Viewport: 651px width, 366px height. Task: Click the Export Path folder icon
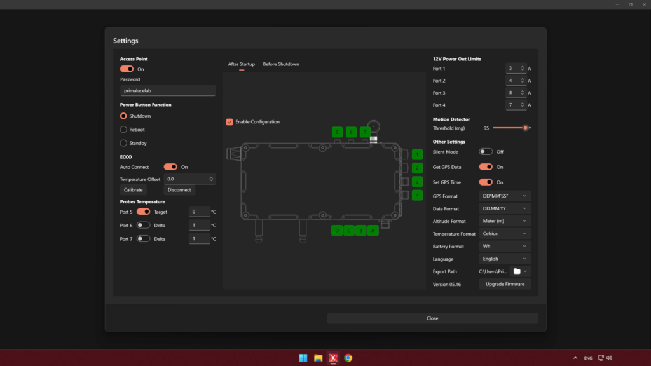517,271
